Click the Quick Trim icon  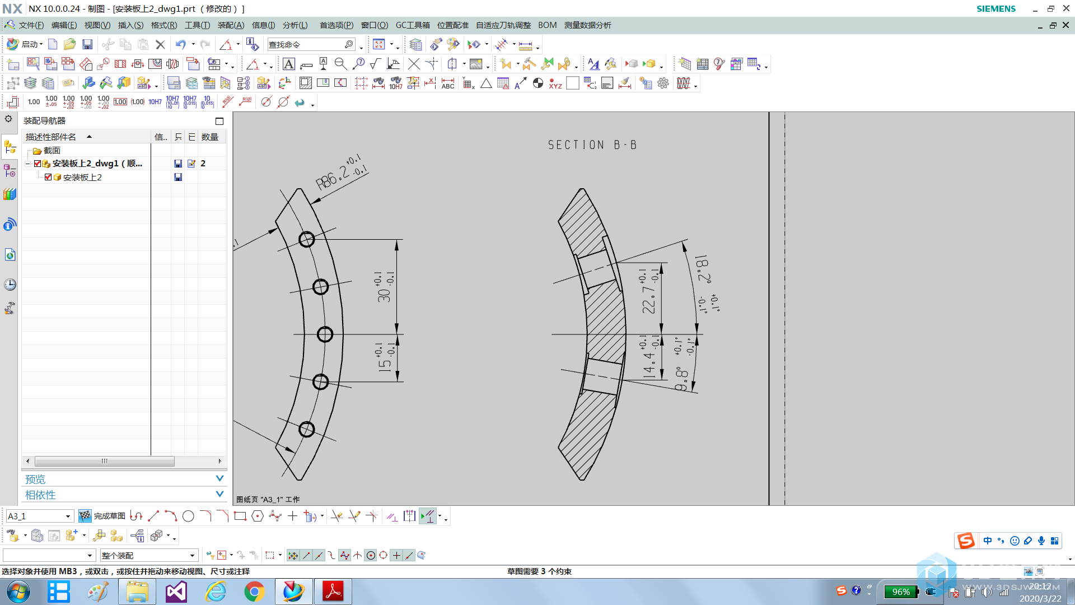336,516
